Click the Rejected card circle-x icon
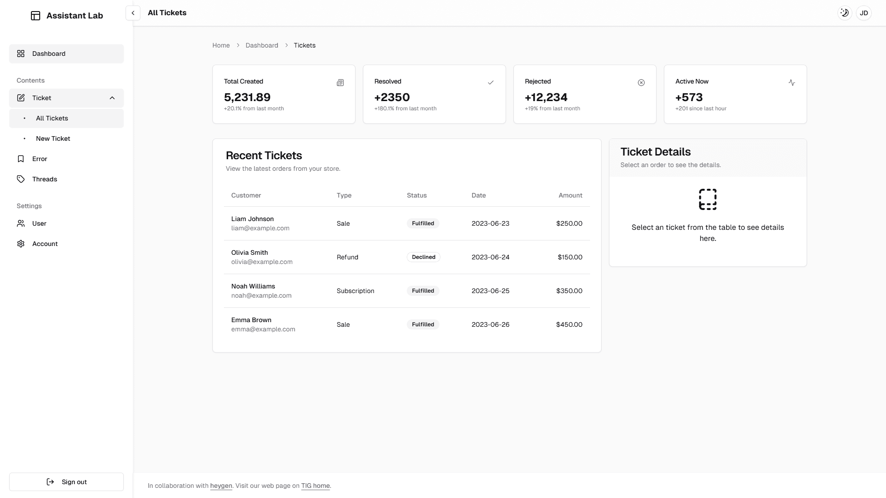The image size is (886, 498). coord(641,83)
